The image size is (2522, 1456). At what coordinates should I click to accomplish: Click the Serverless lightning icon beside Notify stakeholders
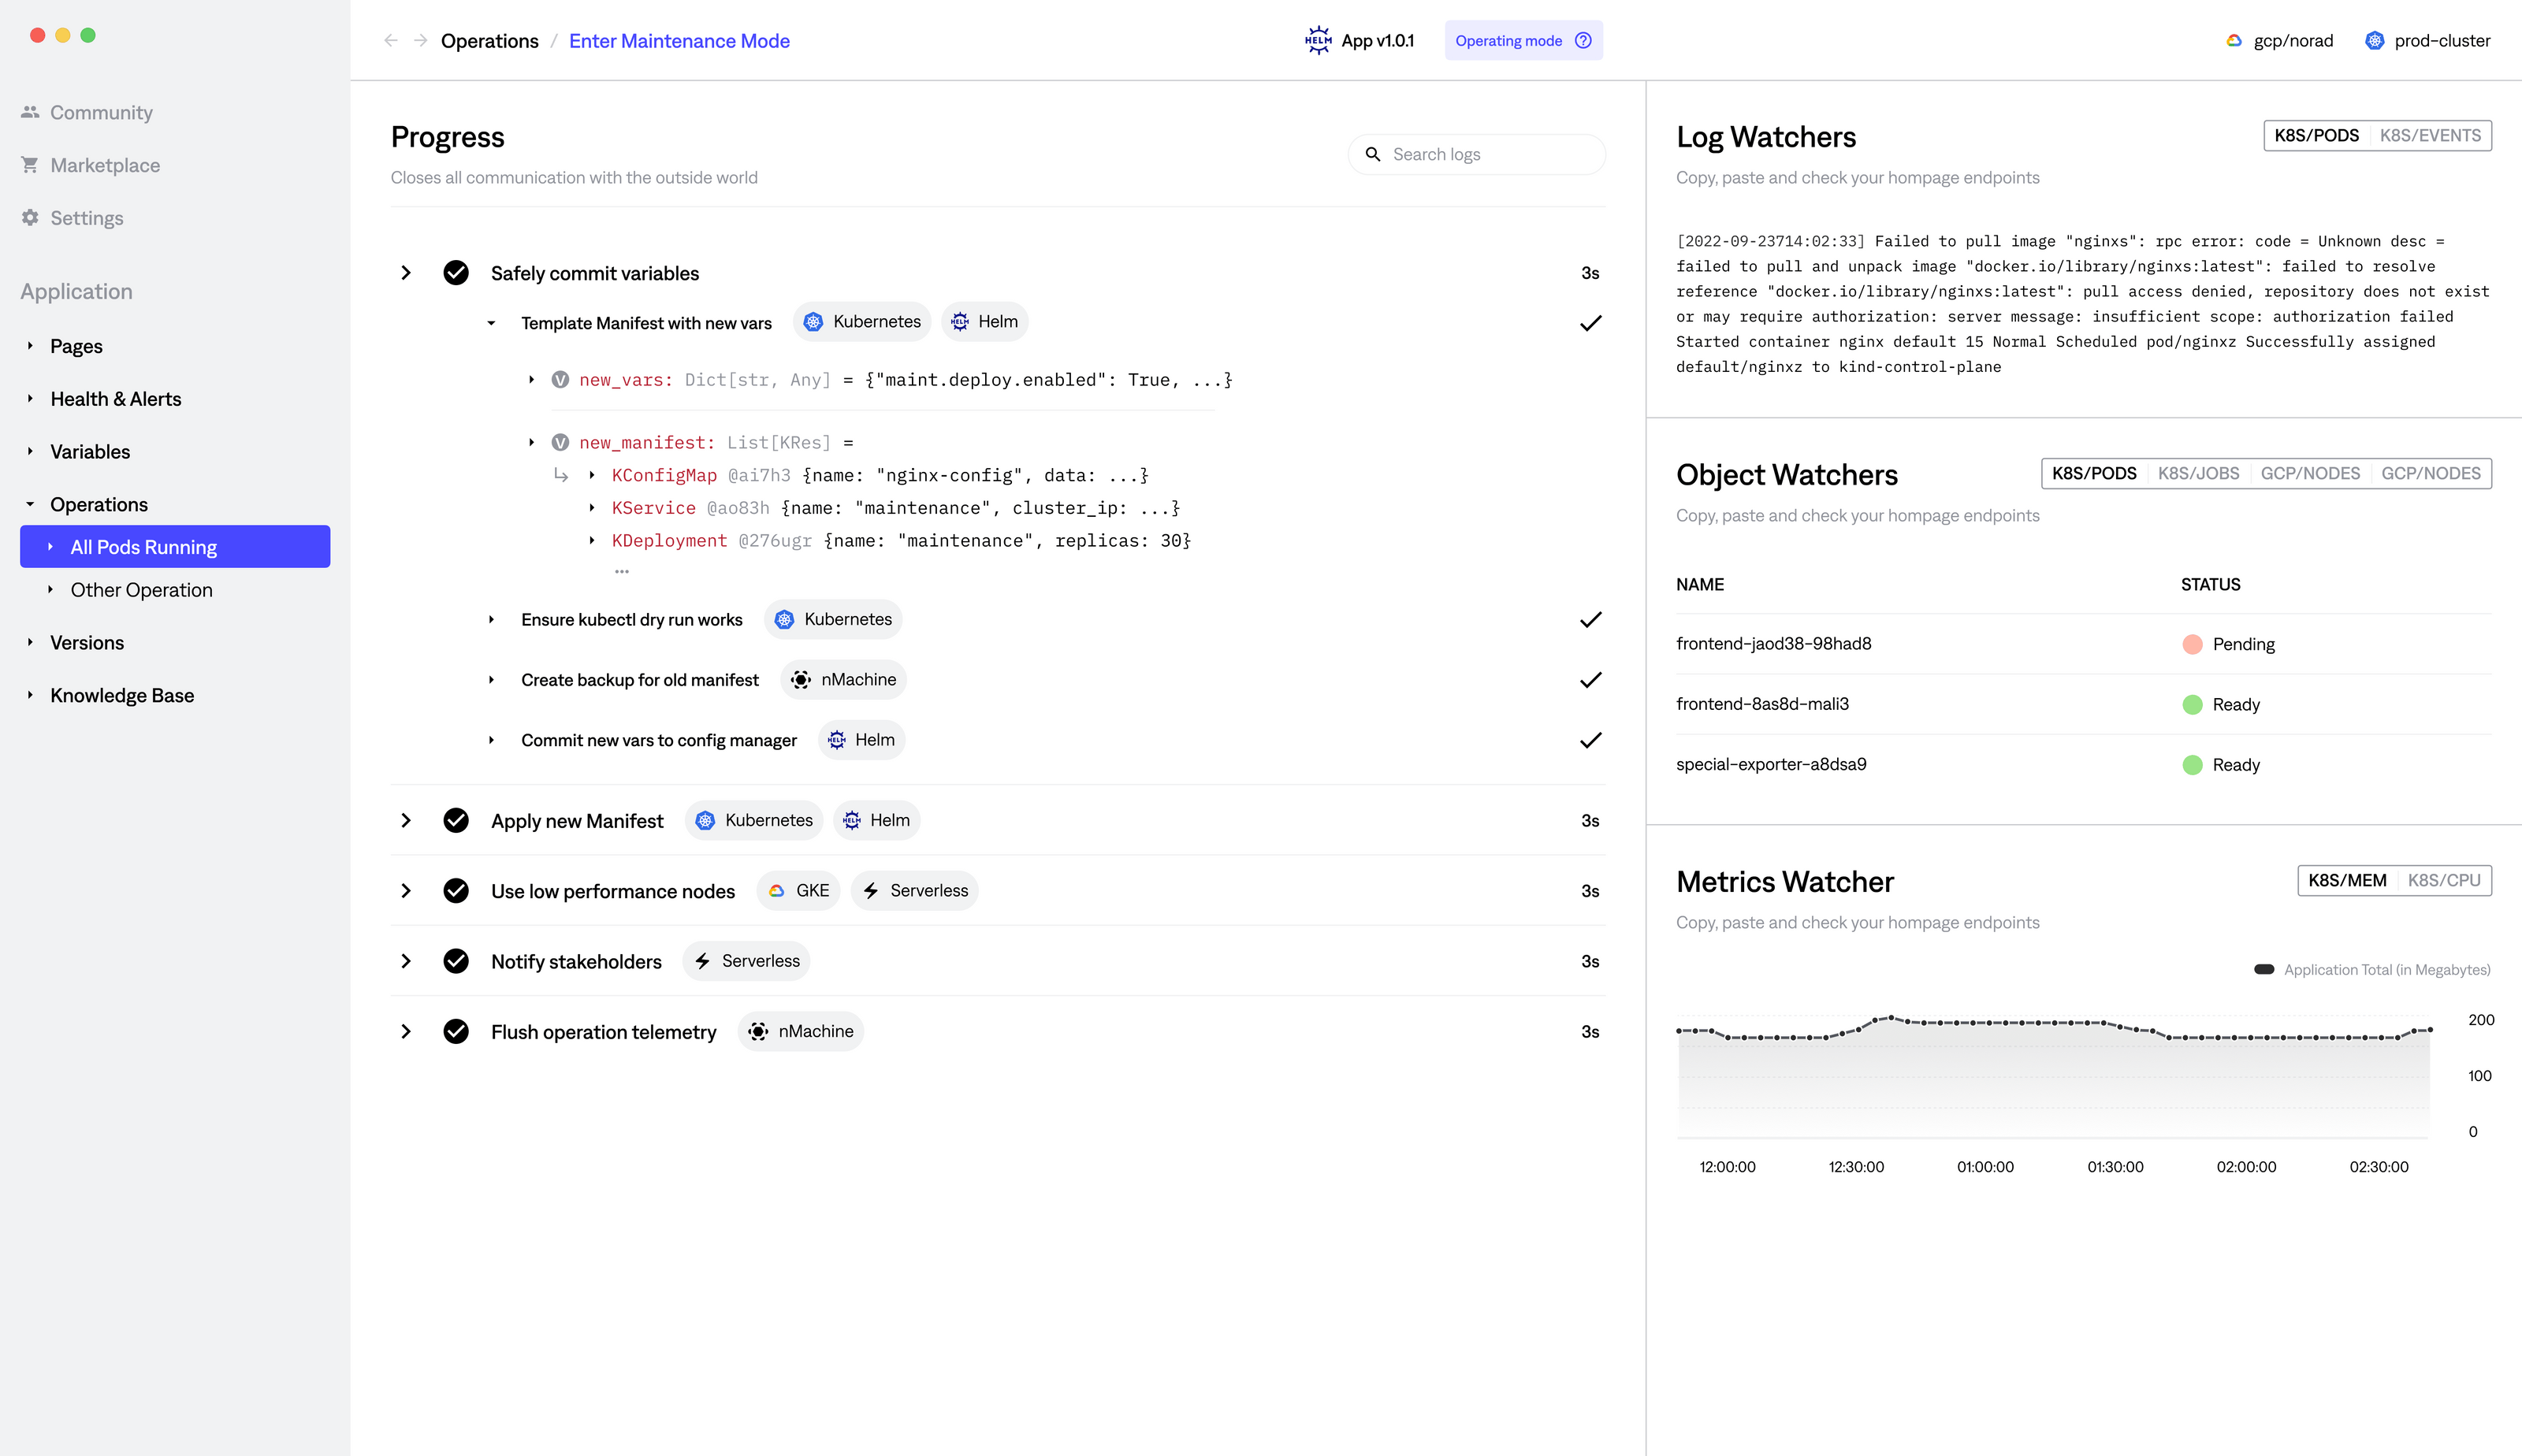(x=703, y=961)
